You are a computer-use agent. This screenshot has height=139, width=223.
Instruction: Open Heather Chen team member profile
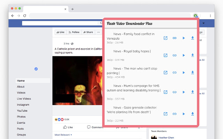pos(166,138)
